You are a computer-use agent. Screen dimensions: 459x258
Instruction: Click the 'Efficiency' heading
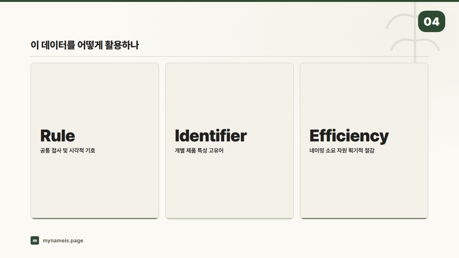point(349,136)
